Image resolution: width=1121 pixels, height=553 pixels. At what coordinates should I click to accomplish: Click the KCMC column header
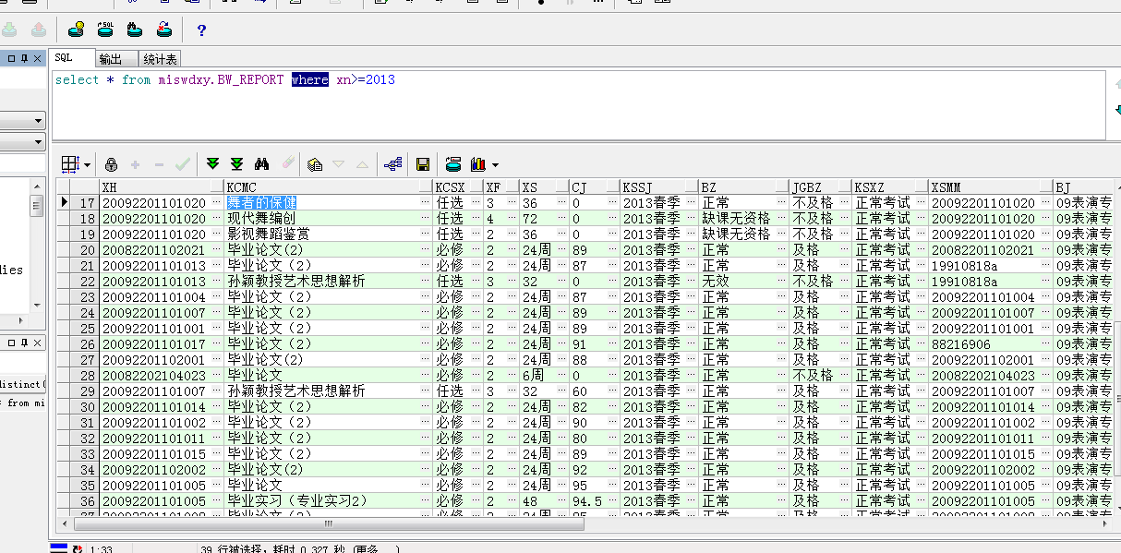[x=329, y=187]
